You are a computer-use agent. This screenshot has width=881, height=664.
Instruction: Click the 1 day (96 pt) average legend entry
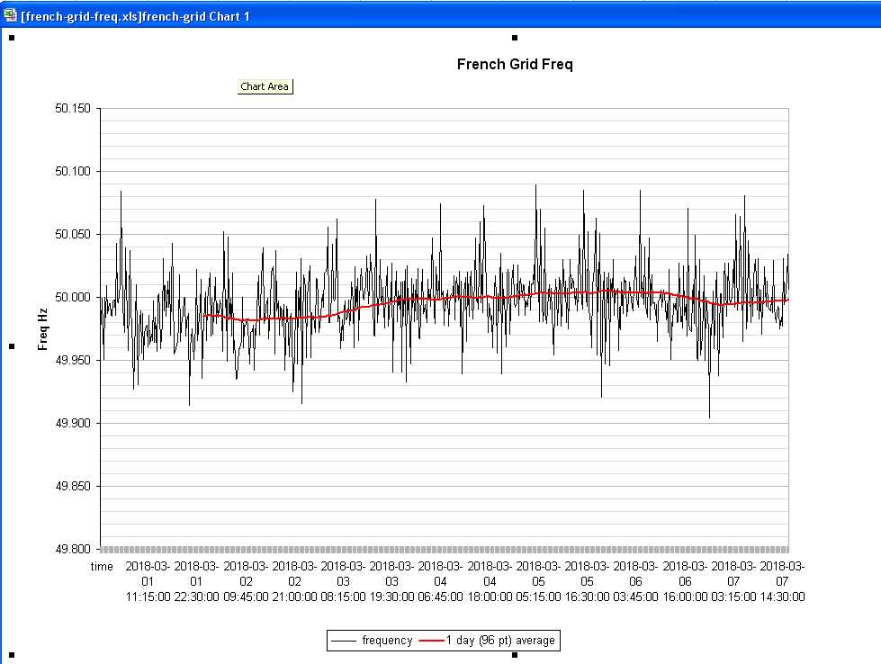(x=500, y=641)
